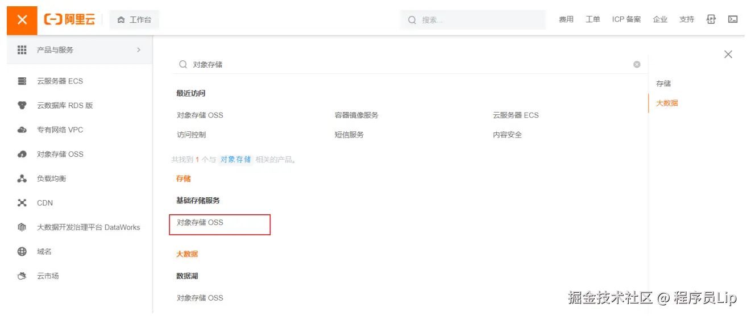Open the 企业 menu
747x316 pixels.
pyautogui.click(x=660, y=19)
